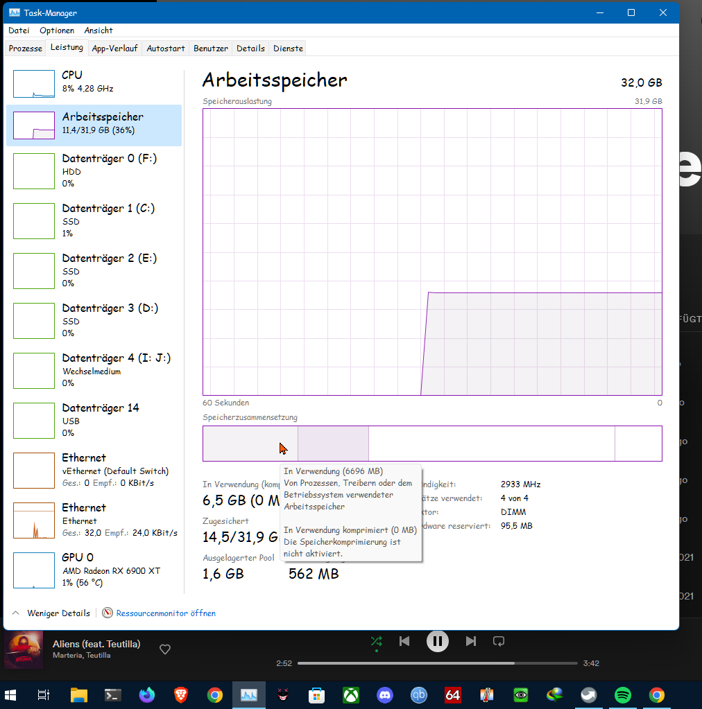
Task: Click the 95,5 MB hardware reserved value
Action: point(516,526)
